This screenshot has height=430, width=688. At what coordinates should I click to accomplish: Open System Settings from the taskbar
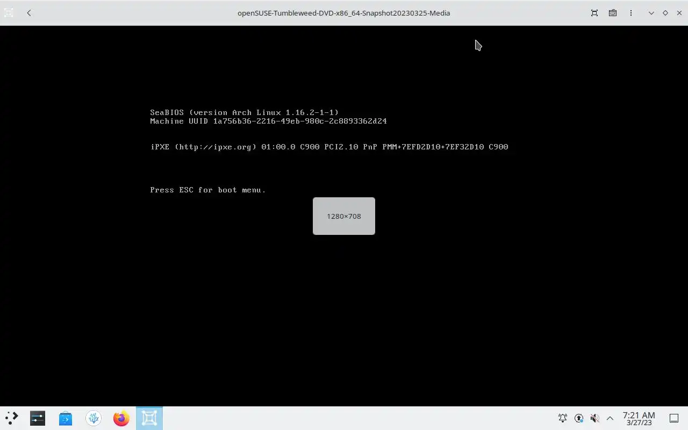coord(38,418)
